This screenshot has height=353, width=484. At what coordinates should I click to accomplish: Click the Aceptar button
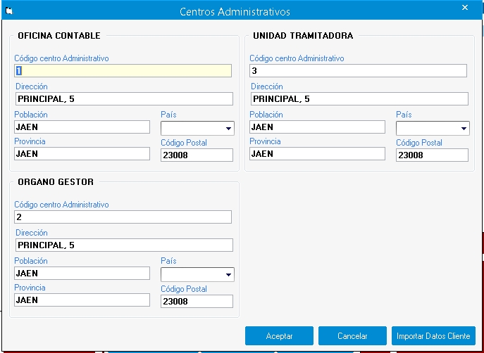click(279, 335)
